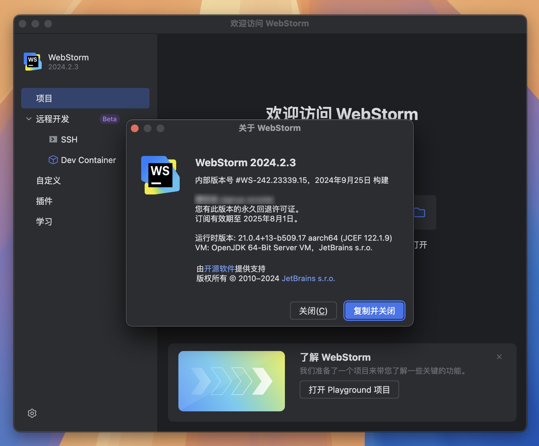Screen dimensions: 539x446
Task: Click the 关于 WebStorm dialog title
Action: (269, 128)
